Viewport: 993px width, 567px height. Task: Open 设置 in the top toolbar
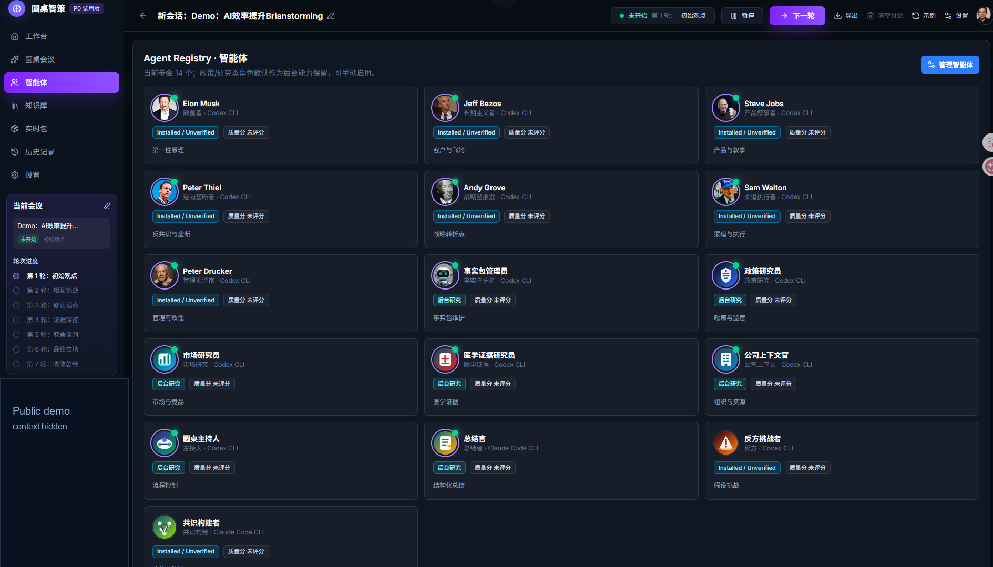[x=956, y=16]
